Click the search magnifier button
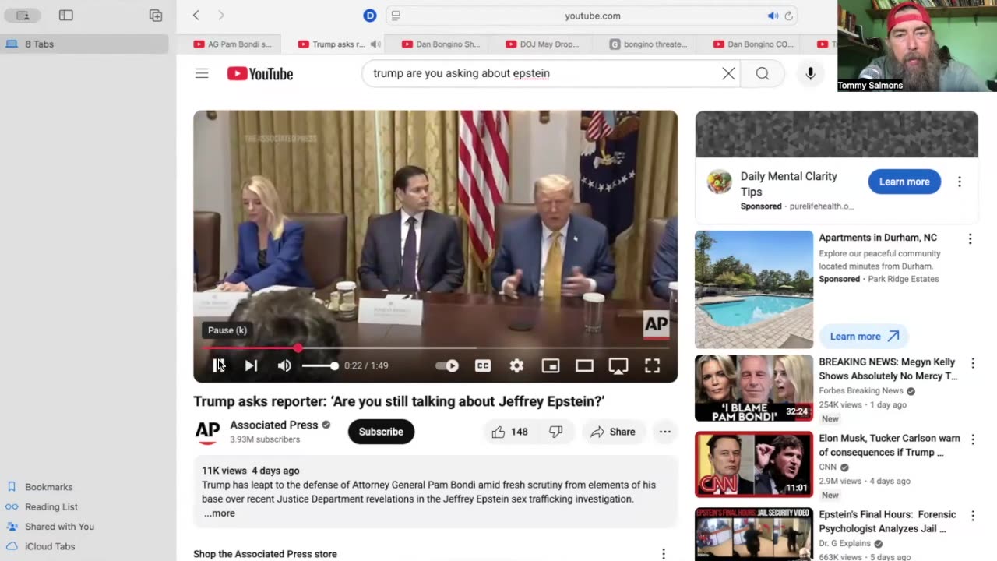997x561 pixels. coord(763,73)
